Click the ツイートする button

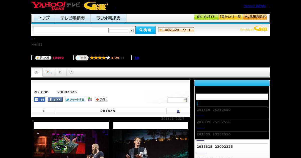75,100
